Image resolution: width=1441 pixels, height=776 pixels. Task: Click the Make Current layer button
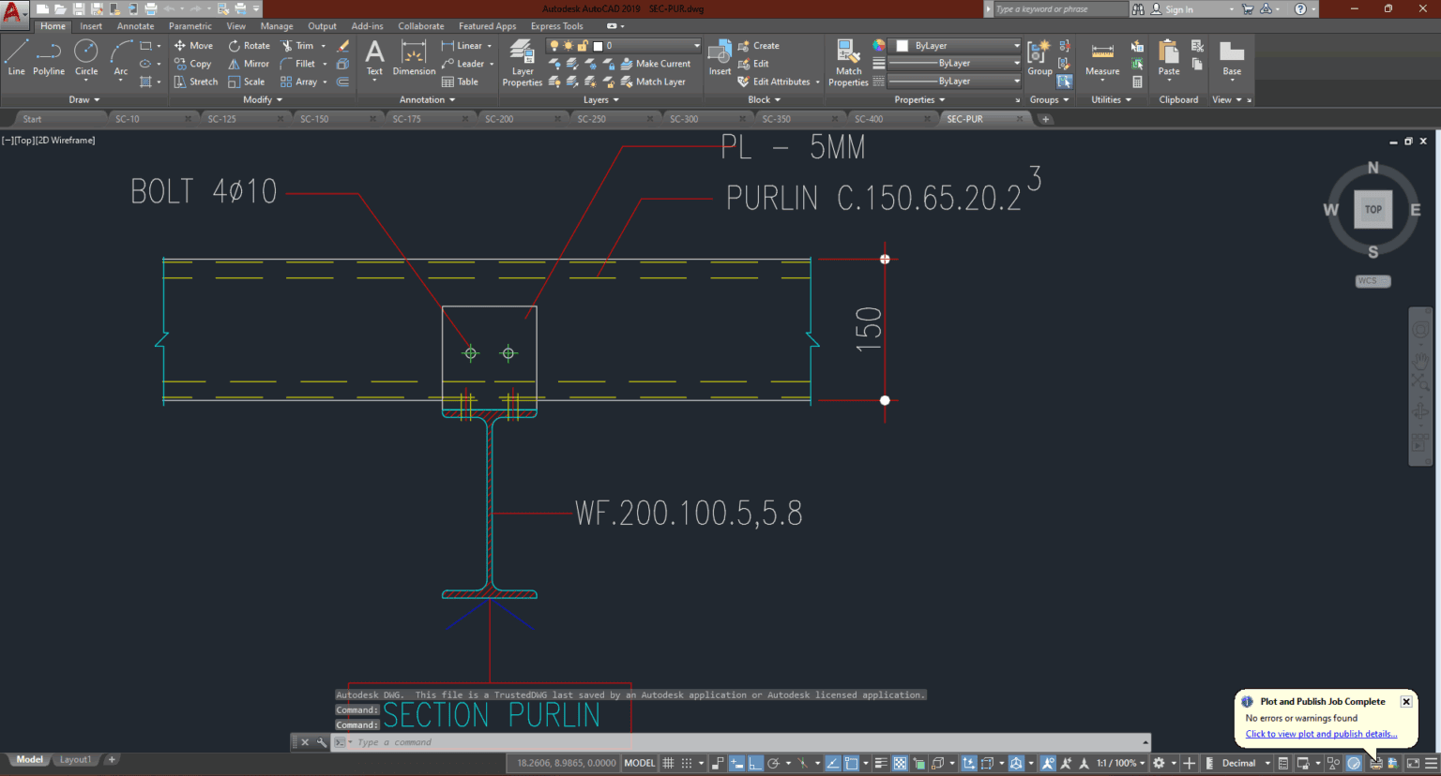point(658,63)
